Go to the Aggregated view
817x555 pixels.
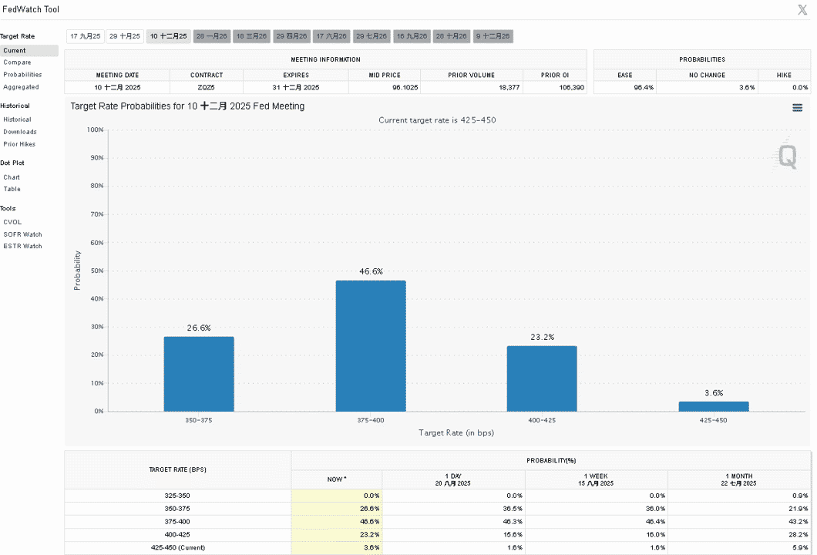[x=21, y=87]
